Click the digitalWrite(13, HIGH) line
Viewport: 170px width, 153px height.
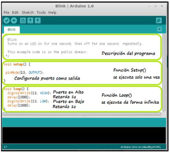tap(29, 93)
